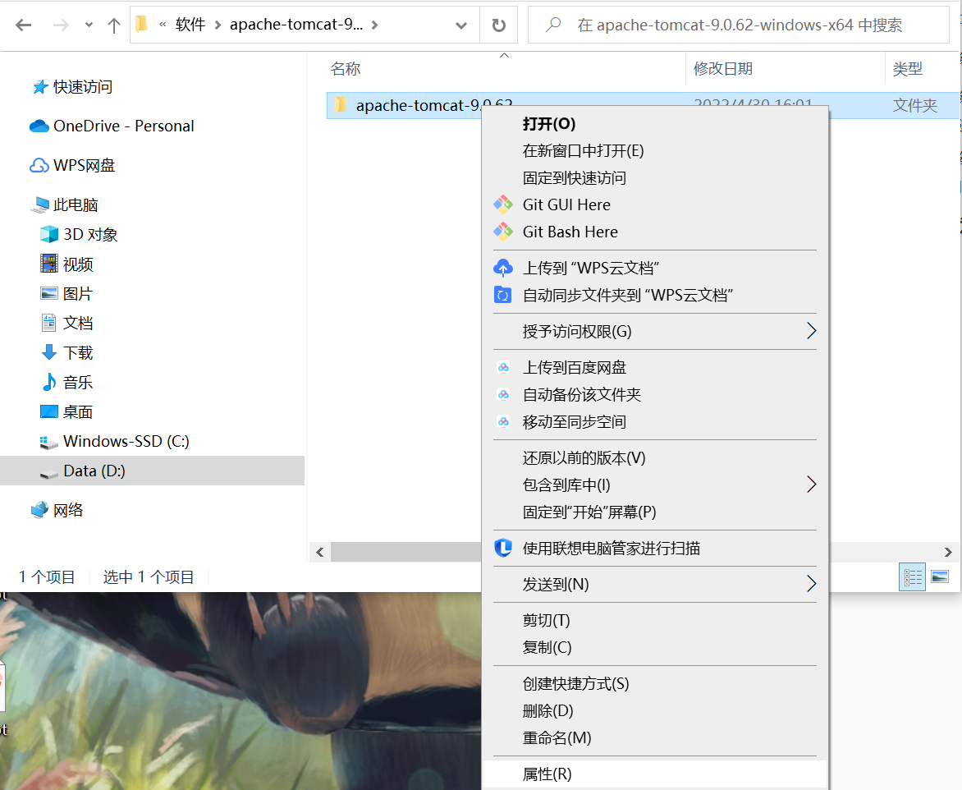The height and width of the screenshot is (790, 962).
Task: Select the 软件 breadcrumb segment
Action: [190, 25]
